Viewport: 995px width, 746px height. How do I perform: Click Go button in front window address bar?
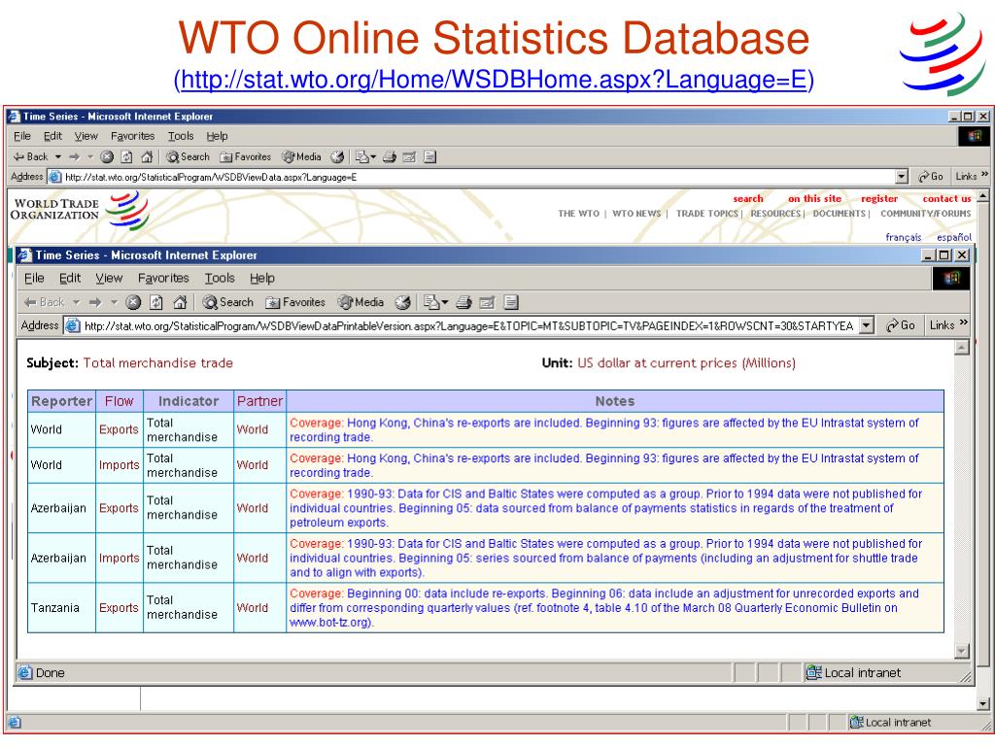[901, 325]
